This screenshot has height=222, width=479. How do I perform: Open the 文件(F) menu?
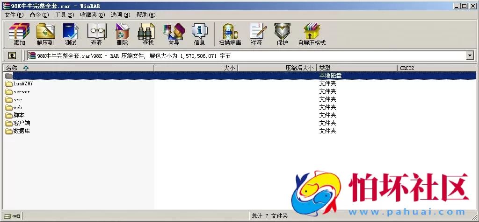click(14, 15)
